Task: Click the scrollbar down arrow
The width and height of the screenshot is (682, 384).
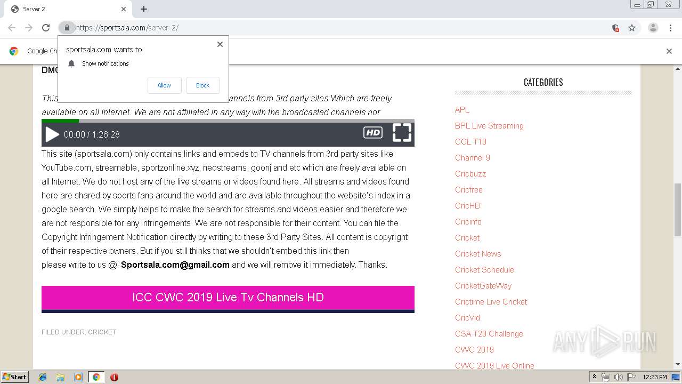Action: coord(678,364)
